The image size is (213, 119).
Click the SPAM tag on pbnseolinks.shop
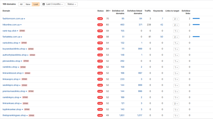26,61
